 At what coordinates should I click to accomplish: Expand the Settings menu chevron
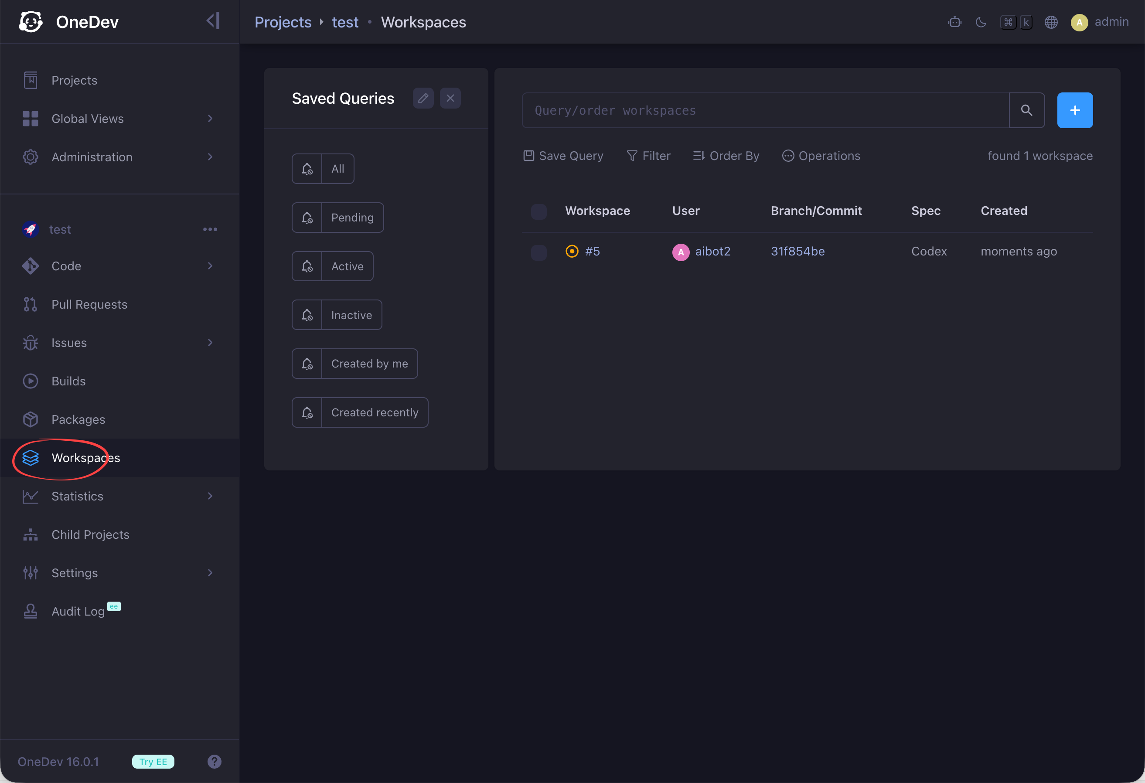click(x=210, y=573)
